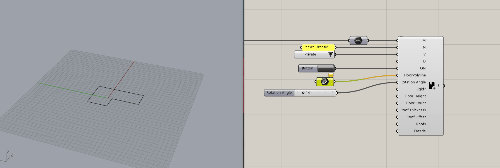Click the gray hexagon parameter component icon
This screenshot has height=168, width=500.
[358, 41]
